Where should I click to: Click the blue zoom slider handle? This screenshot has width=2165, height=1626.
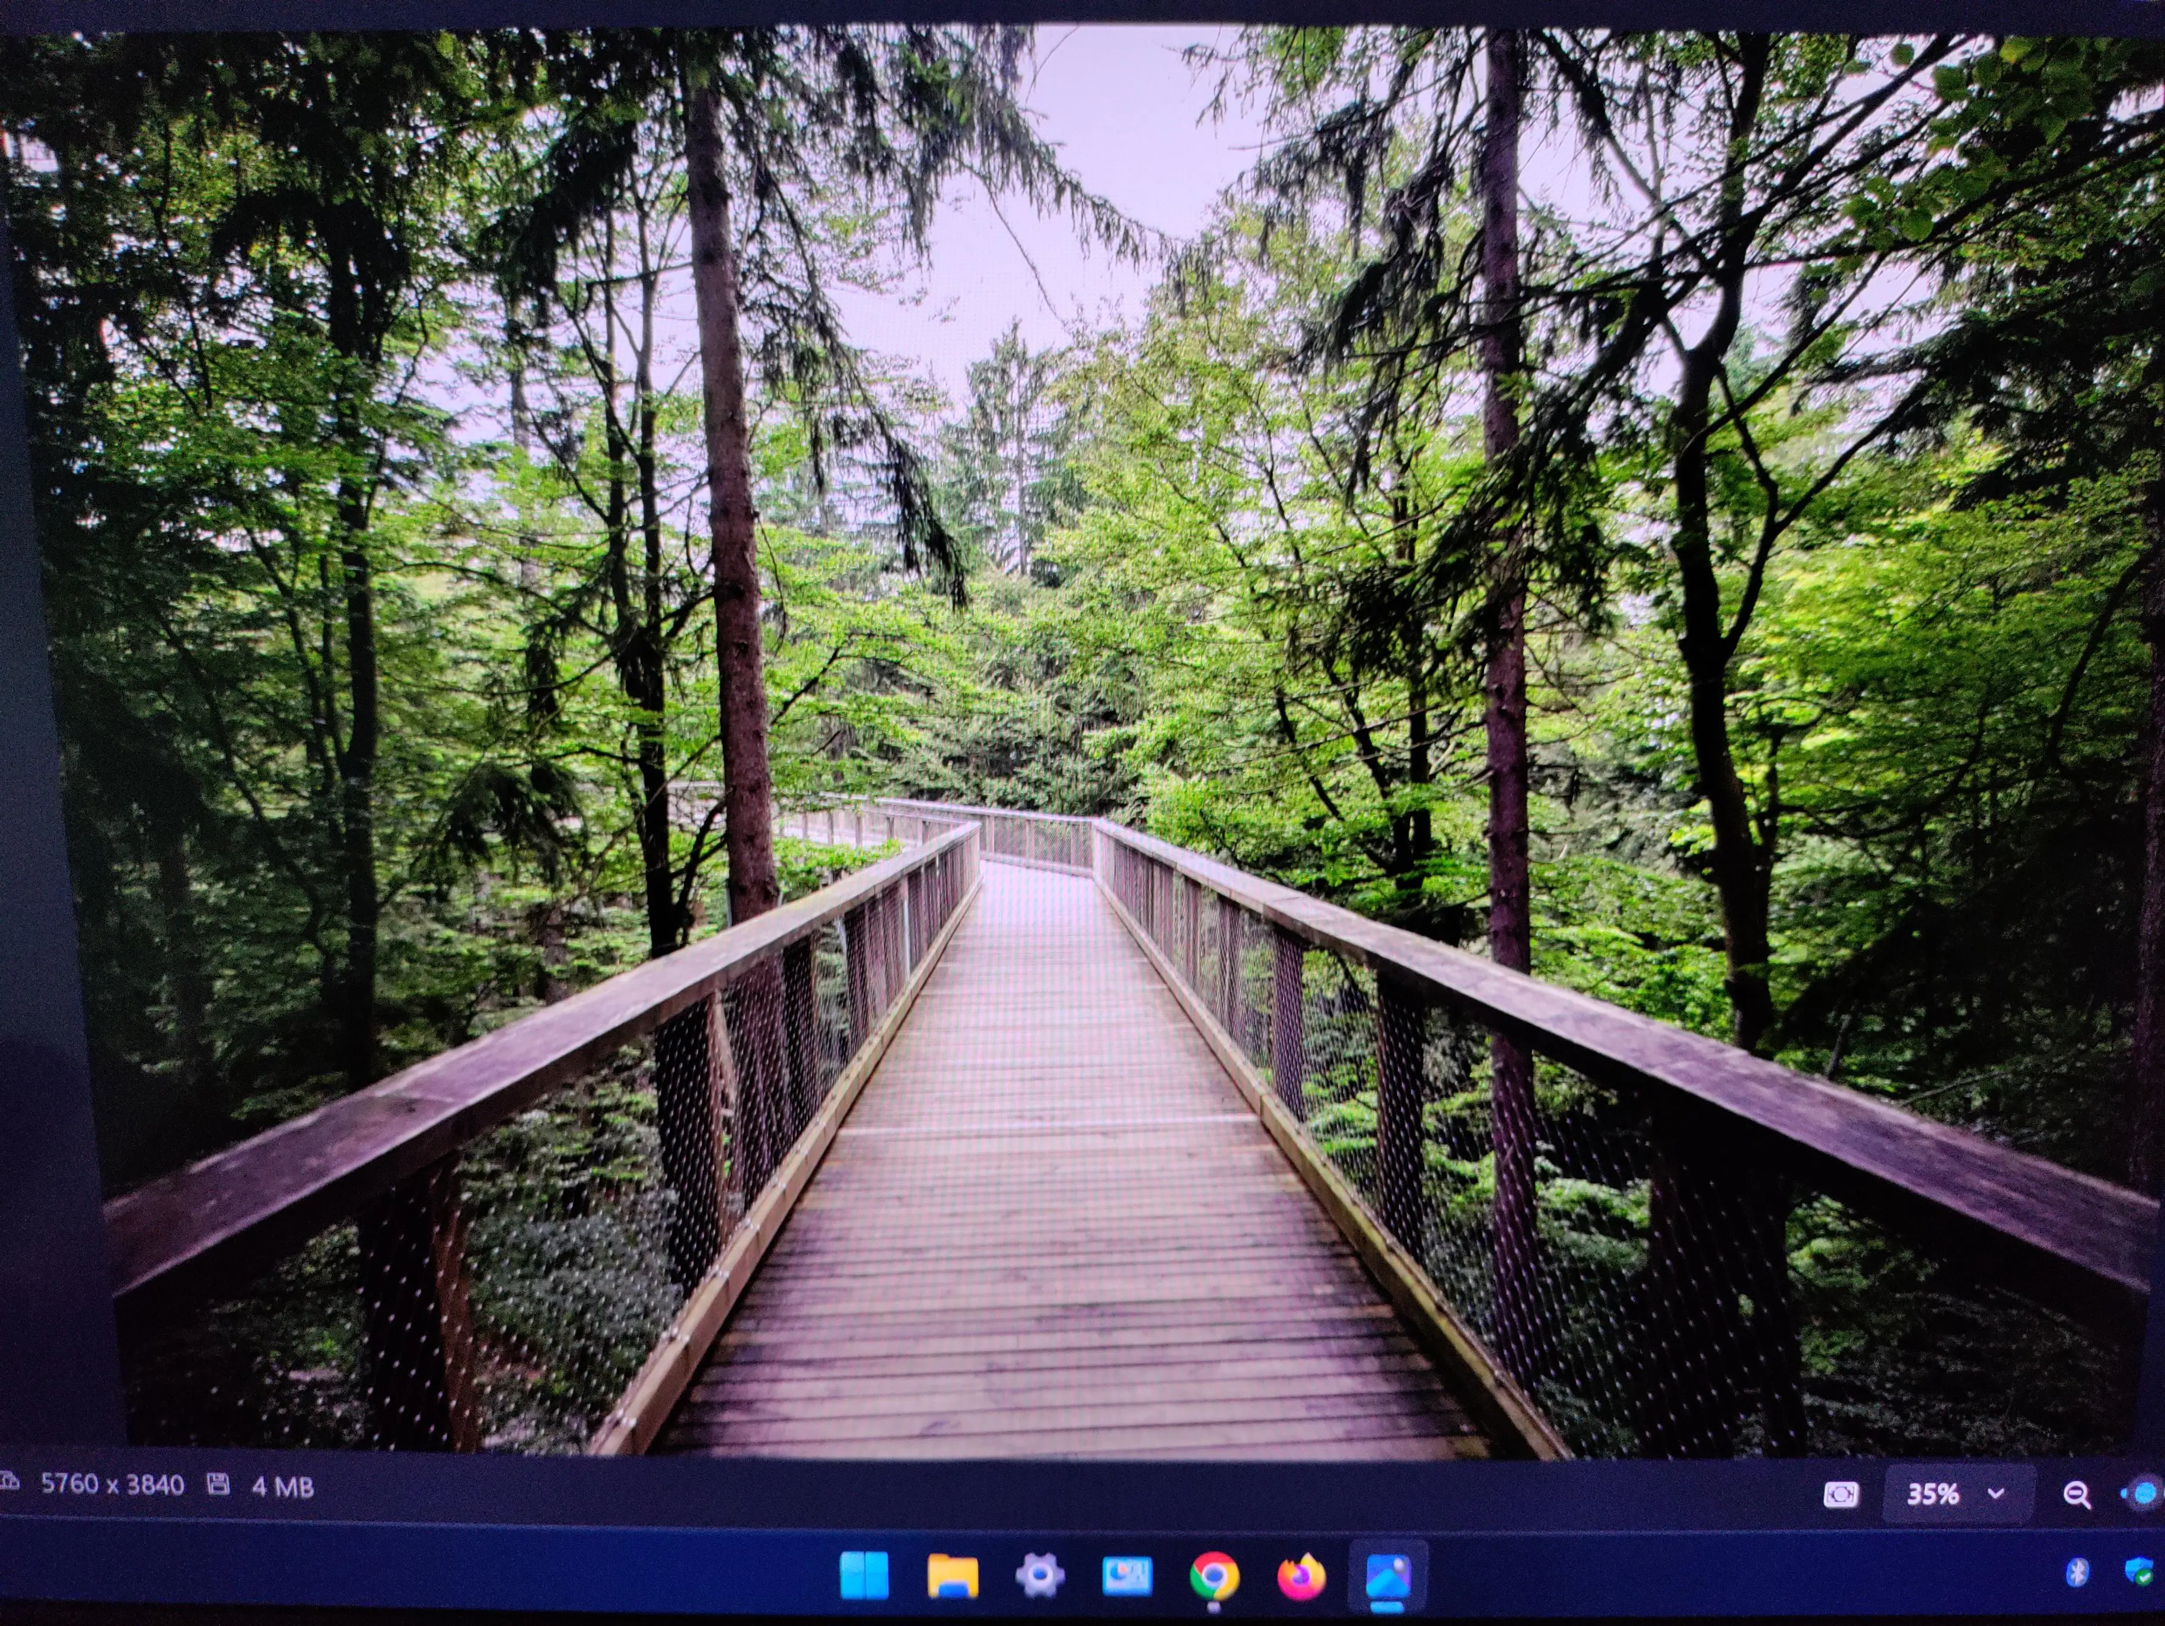[x=2144, y=1494]
